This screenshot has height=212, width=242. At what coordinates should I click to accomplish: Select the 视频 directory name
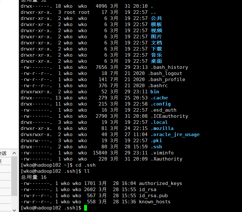coord(156,31)
